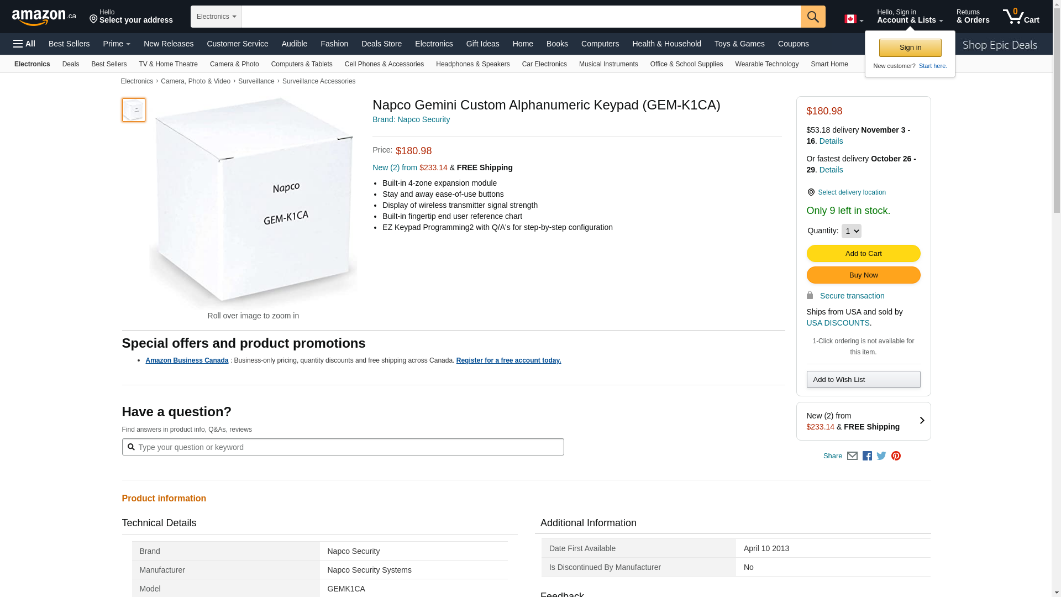Share product on Twitter icon
Viewport: 1061px width, 597px height.
(881, 456)
